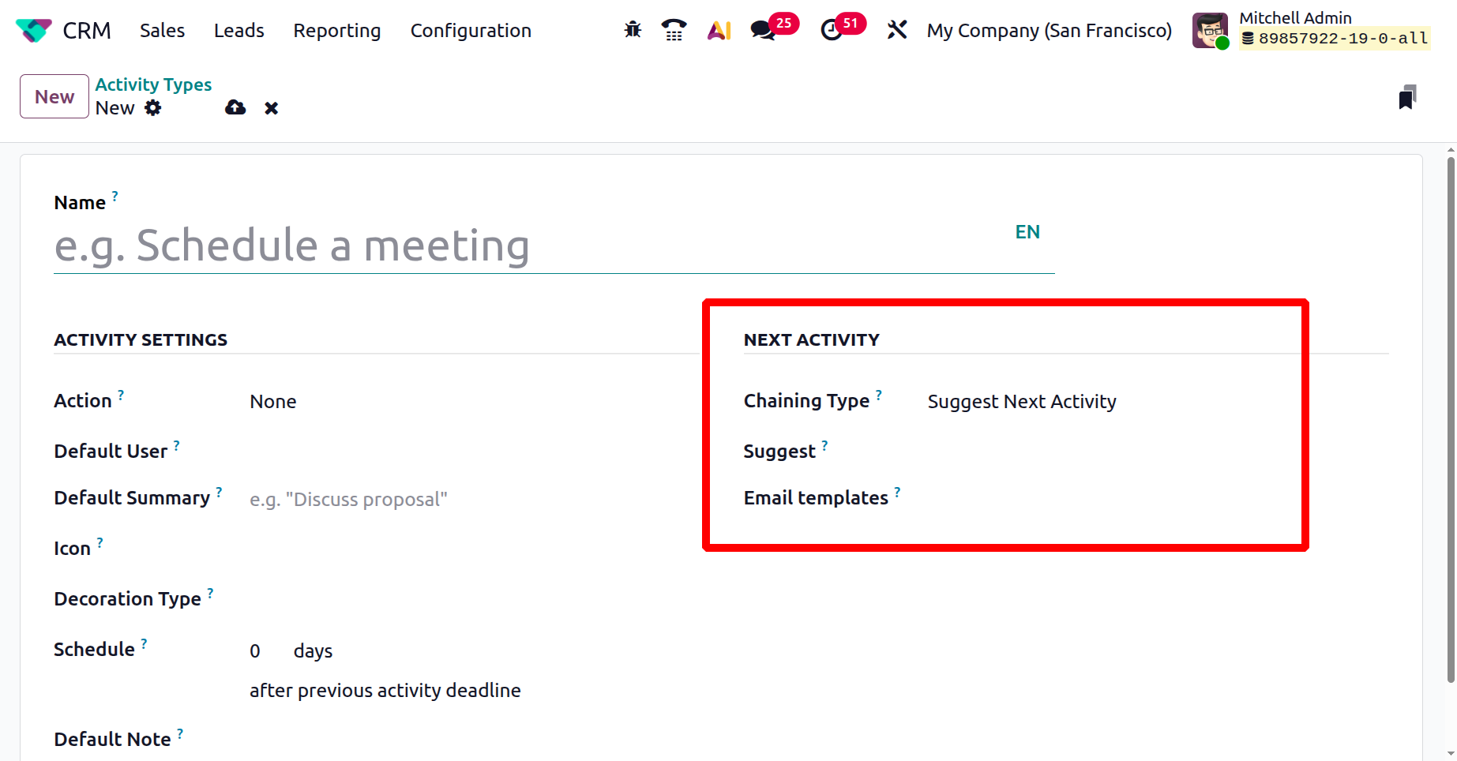Screen dimensions: 1457x761
Task: Go back to Activity Types breadcrumb
Action: pos(153,84)
